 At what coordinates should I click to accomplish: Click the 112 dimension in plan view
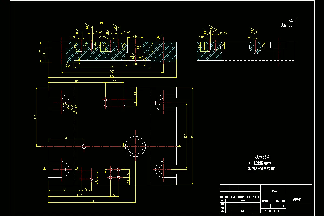[x=76, y=82]
